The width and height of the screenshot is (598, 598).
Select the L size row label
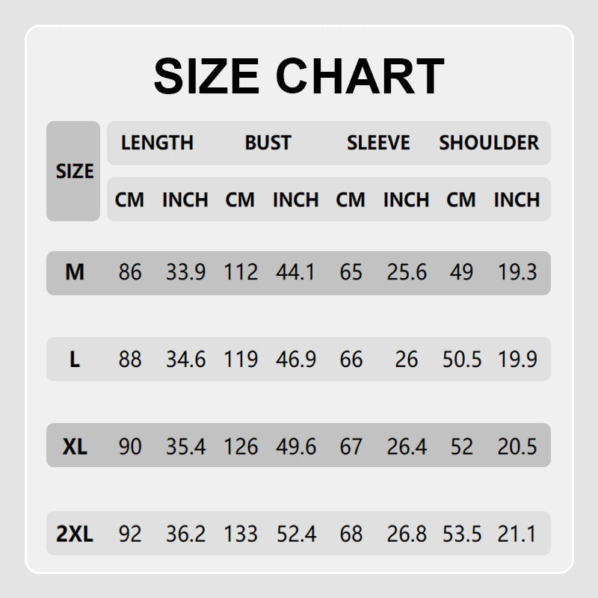(74, 360)
